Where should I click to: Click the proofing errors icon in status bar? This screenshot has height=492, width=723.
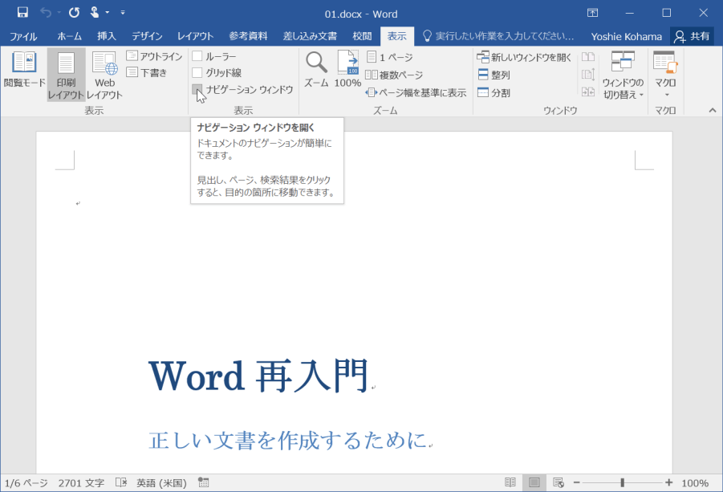pyautogui.click(x=121, y=482)
